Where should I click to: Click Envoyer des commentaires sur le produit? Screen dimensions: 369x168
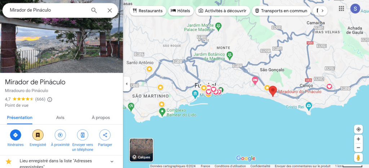(x=303, y=166)
